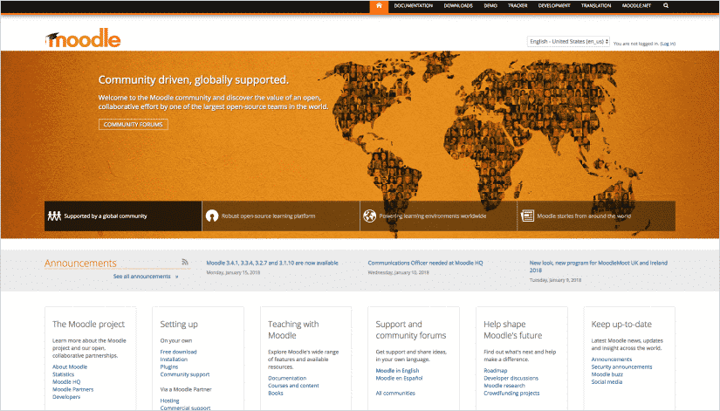720x411 pixels.
Task: Open the Crowdfunding projects link
Action: click(511, 393)
